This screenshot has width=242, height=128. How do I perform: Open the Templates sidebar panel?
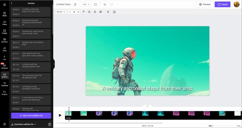click(x=5, y=84)
